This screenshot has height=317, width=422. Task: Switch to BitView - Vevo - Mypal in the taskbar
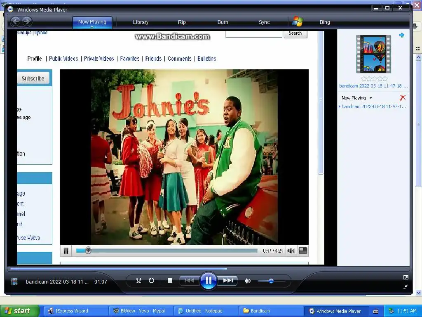click(x=141, y=311)
